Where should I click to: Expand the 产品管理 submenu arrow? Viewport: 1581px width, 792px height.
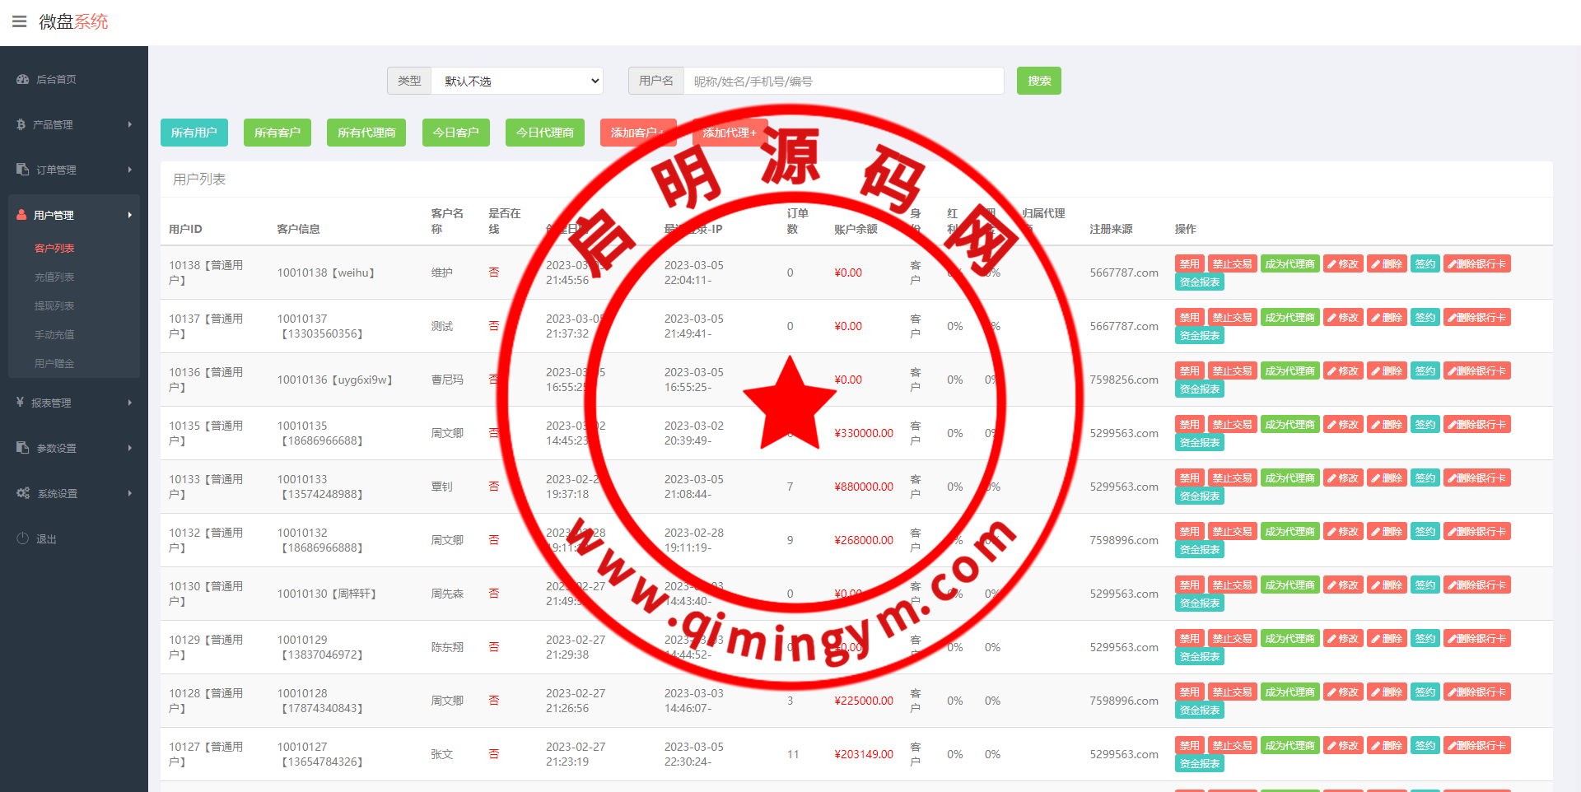click(130, 124)
